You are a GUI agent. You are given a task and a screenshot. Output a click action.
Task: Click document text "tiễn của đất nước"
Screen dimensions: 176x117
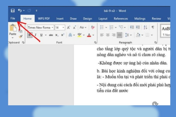pyautogui.click(x=112, y=91)
